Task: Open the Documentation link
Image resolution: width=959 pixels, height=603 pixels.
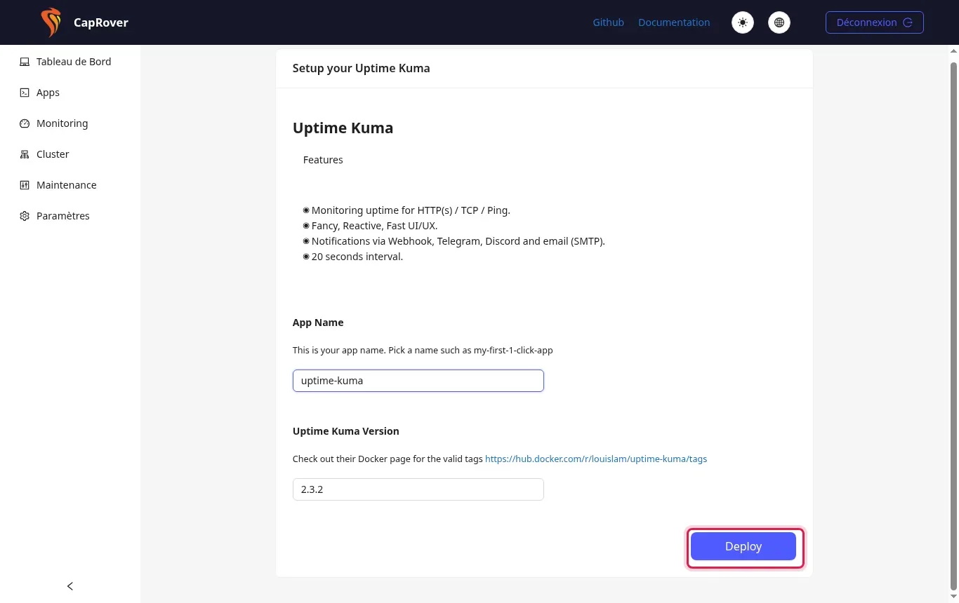Action: click(674, 22)
